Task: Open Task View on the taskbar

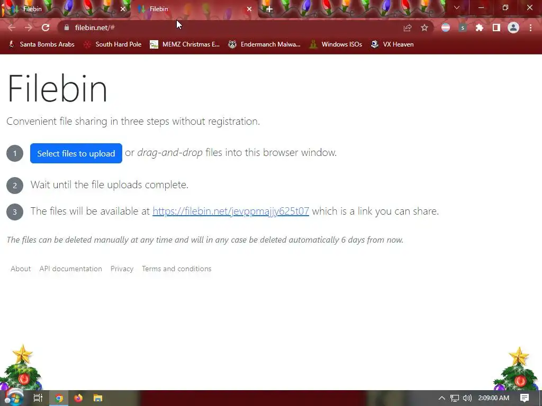Action: pos(38,398)
